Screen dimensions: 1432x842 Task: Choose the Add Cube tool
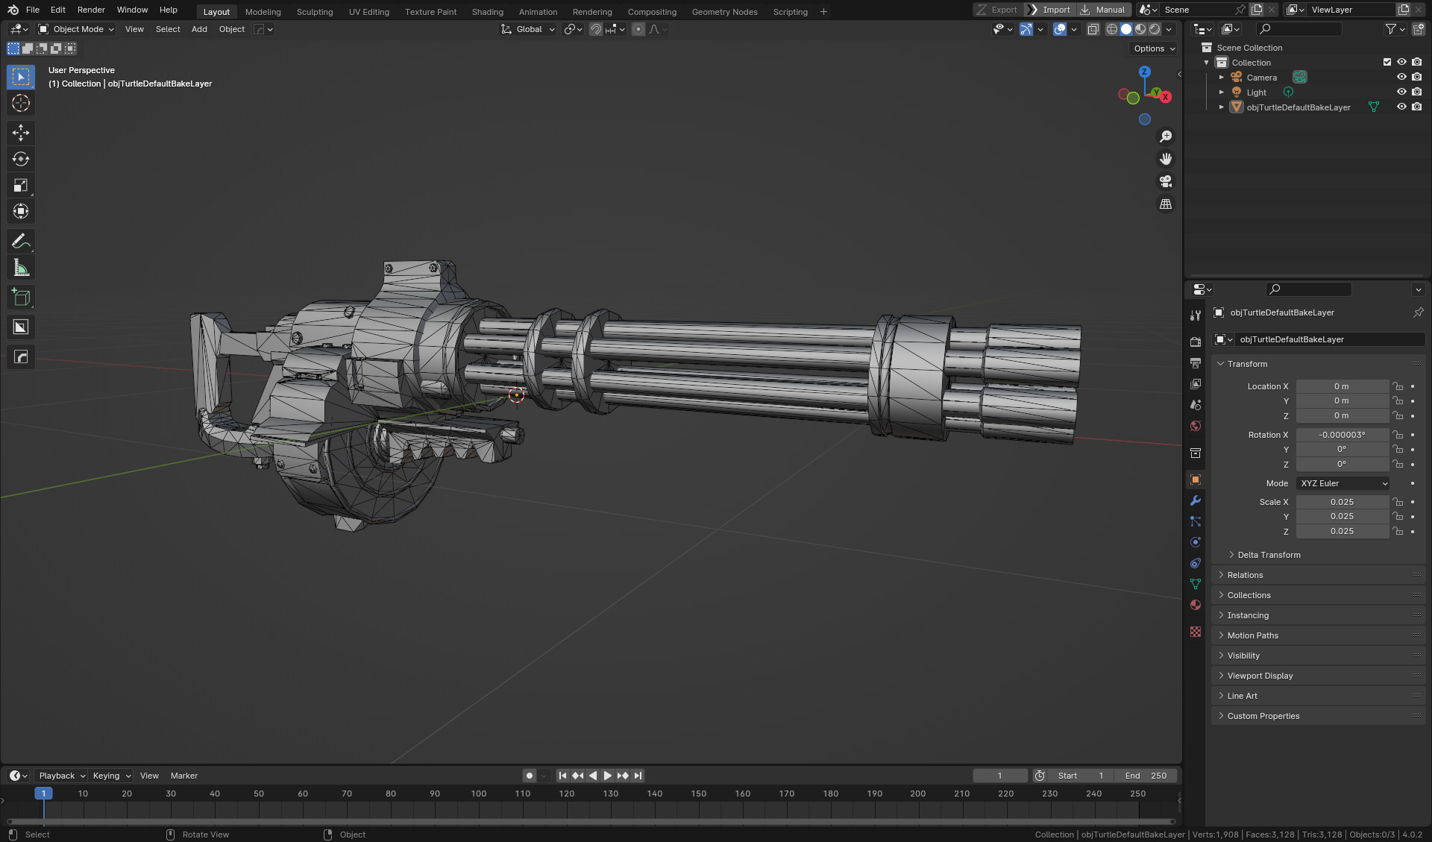coord(20,298)
